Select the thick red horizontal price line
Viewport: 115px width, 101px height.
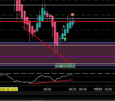(x=57, y=22)
